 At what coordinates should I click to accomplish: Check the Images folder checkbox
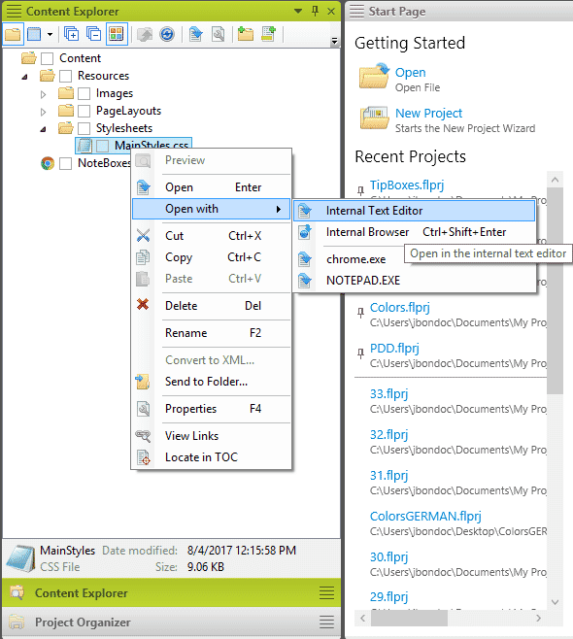(x=84, y=94)
